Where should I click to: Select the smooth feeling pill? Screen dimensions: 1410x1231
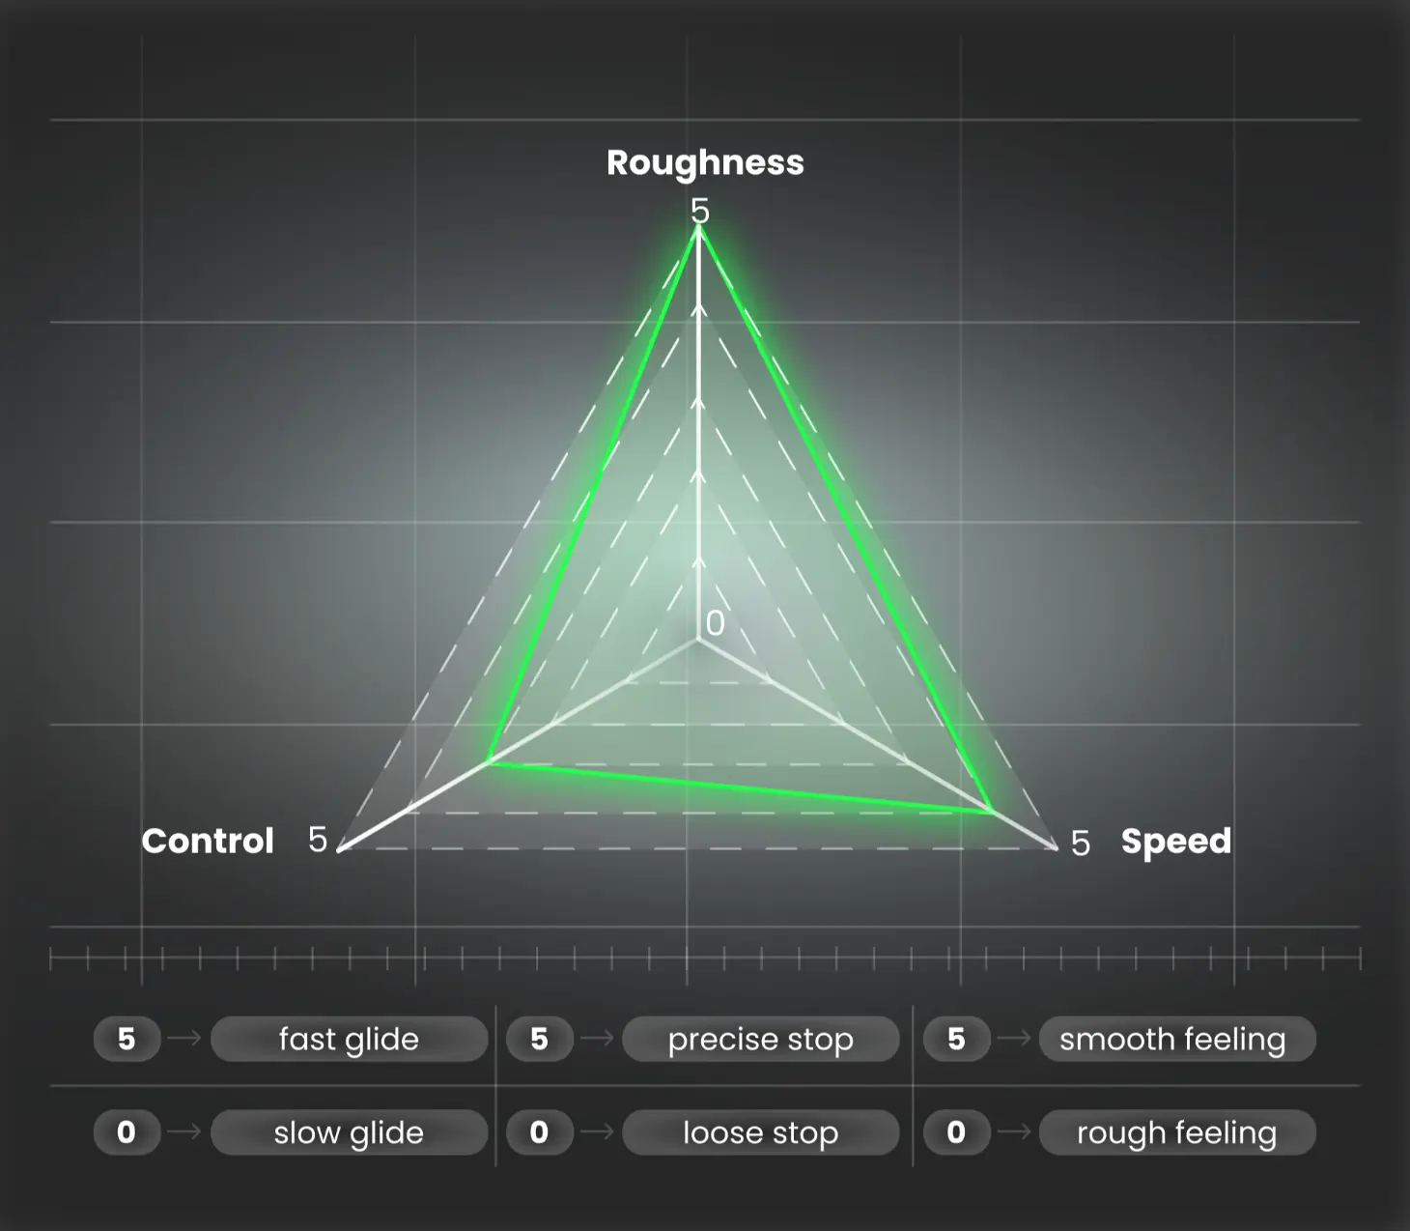(x=1176, y=1039)
